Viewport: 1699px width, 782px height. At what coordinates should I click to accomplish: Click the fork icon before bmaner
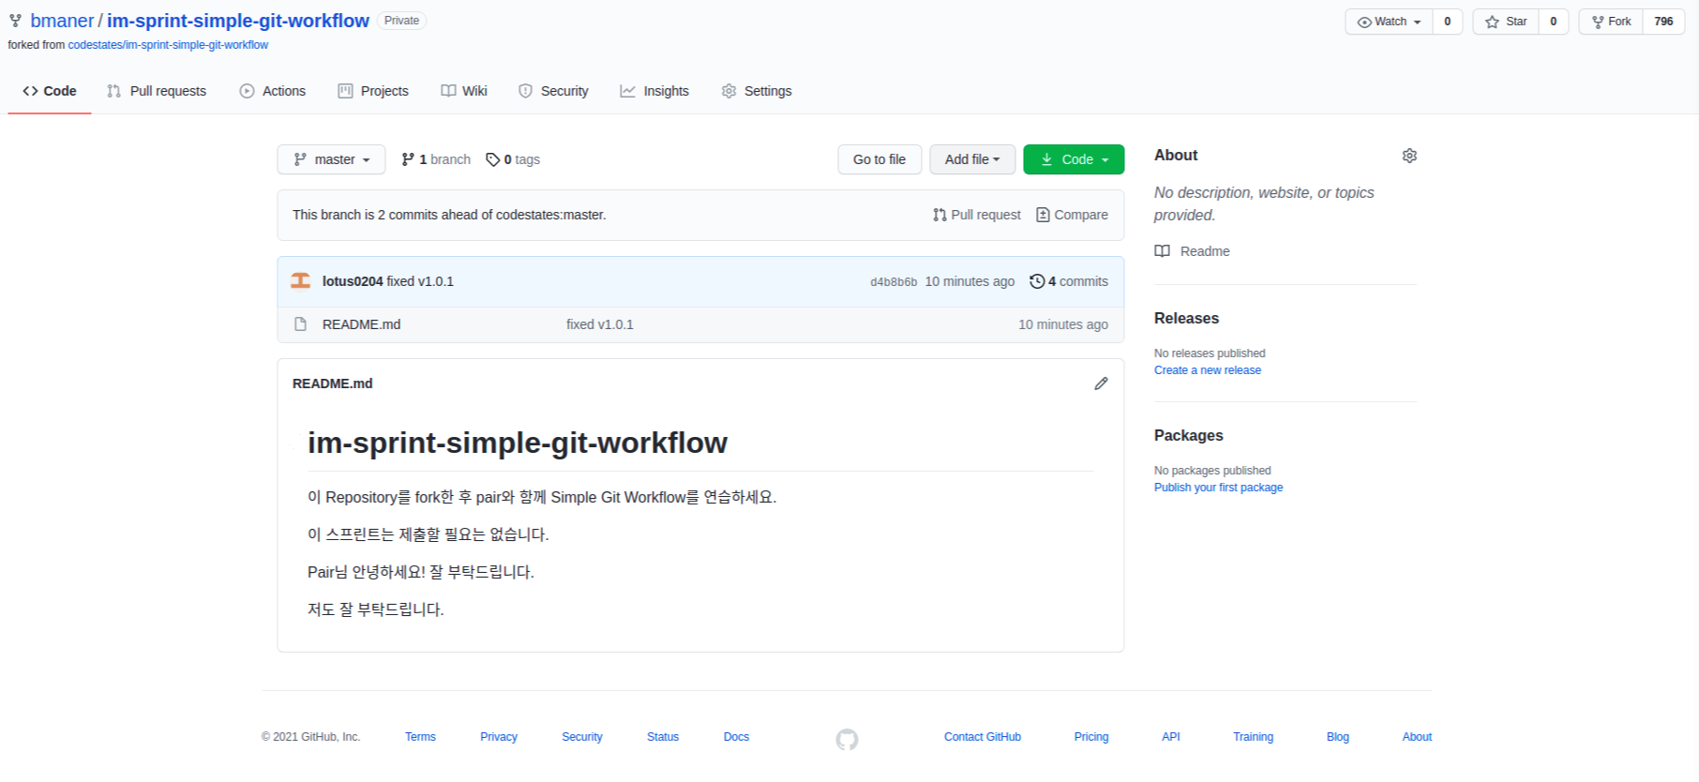pos(16,21)
